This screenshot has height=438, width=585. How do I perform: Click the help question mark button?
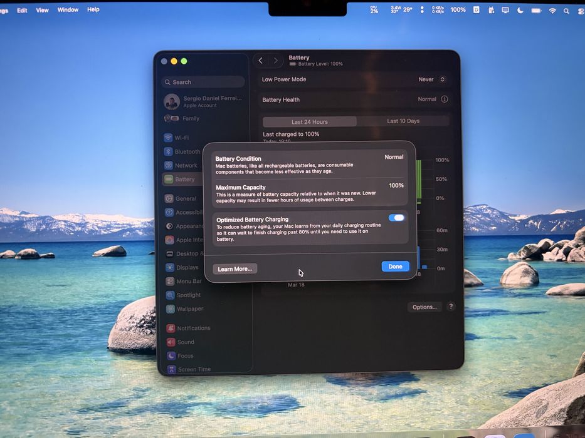click(x=451, y=307)
